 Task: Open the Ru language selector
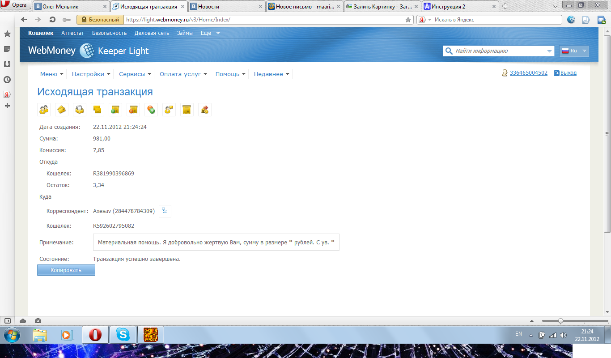pyautogui.click(x=574, y=51)
